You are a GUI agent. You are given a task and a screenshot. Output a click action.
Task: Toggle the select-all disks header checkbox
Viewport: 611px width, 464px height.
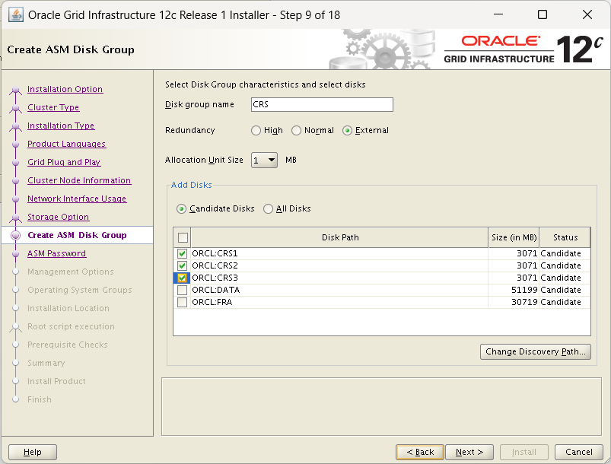[183, 237]
